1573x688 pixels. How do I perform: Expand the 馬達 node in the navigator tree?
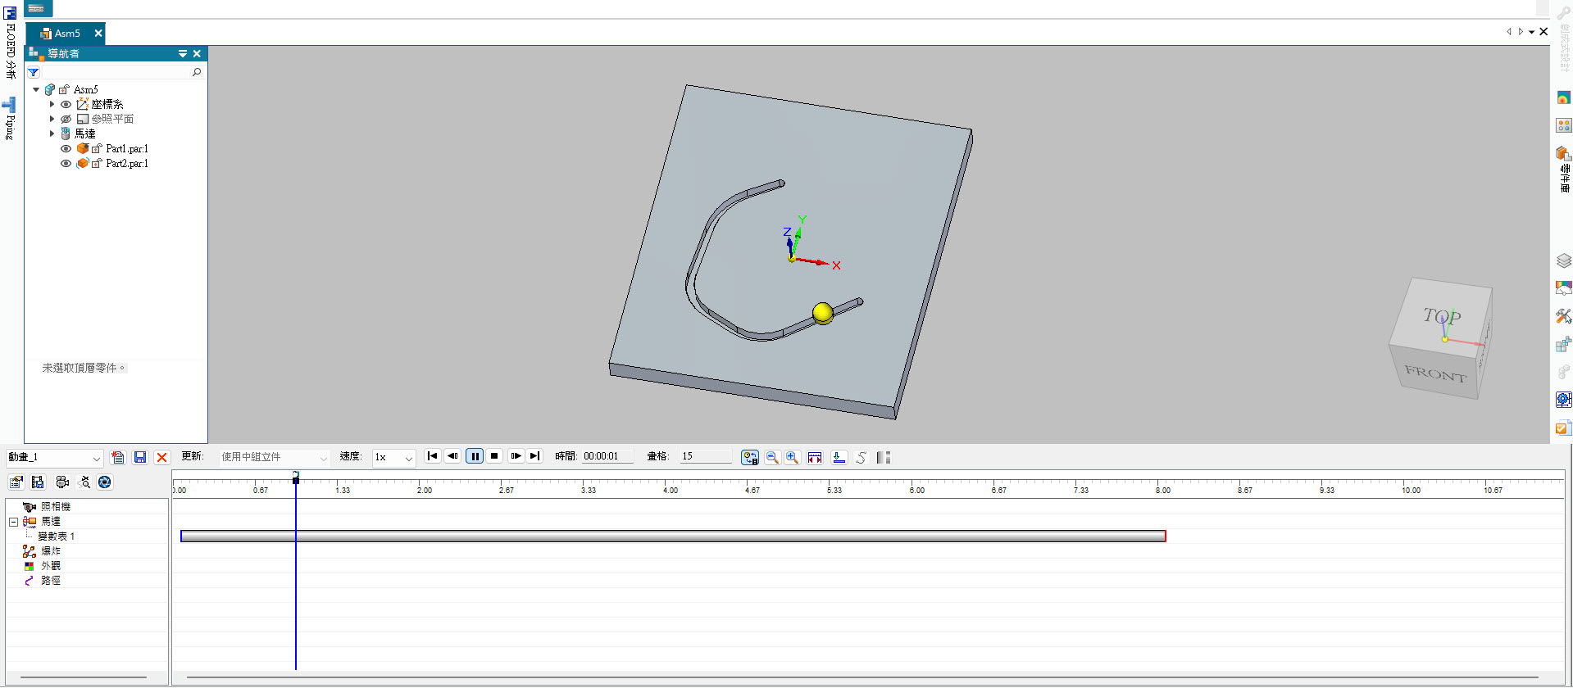click(x=52, y=134)
